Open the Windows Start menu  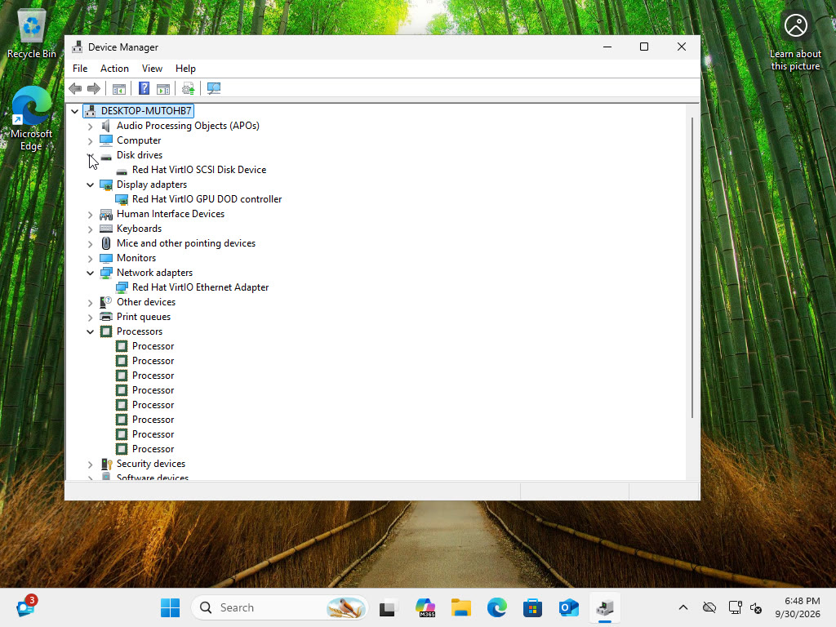click(x=170, y=607)
